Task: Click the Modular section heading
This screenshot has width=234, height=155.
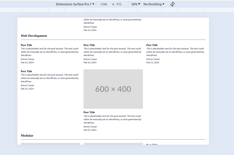Action: tap(27, 135)
